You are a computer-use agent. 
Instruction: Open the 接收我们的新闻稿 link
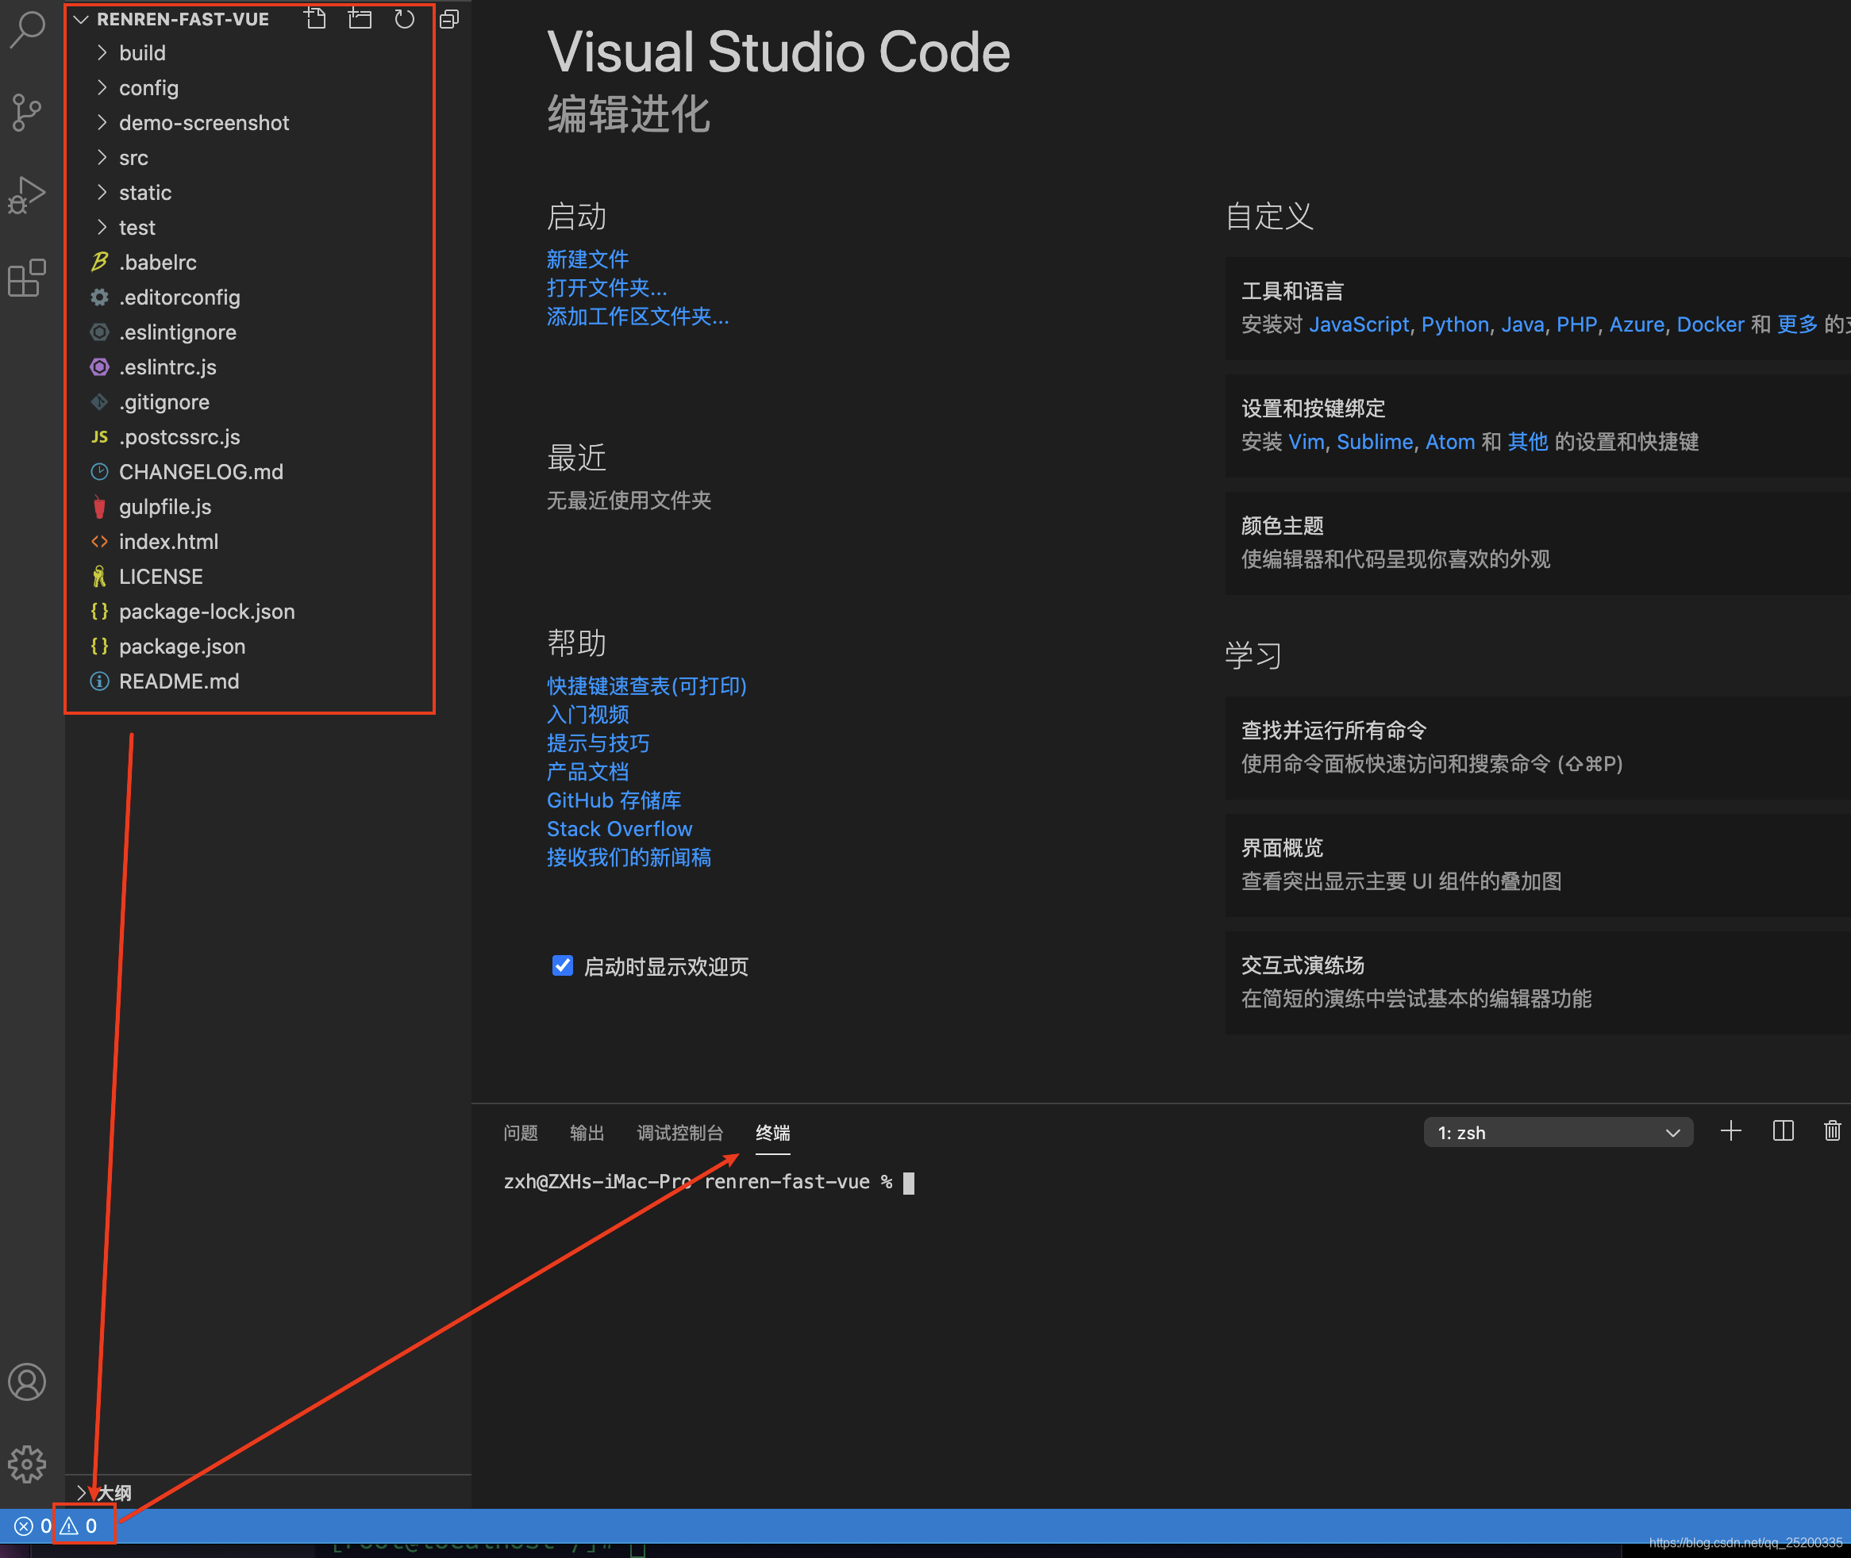(629, 857)
